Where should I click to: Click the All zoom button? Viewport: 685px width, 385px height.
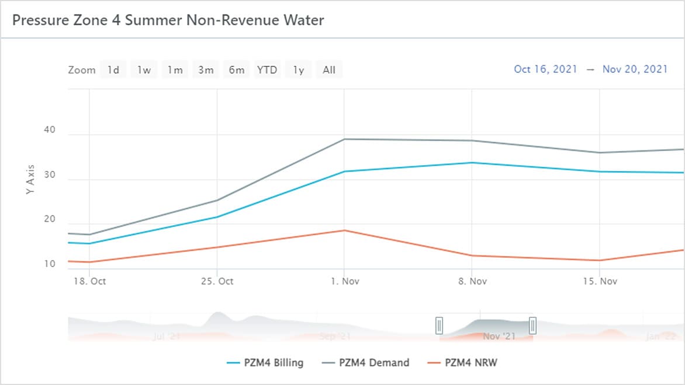(x=328, y=69)
